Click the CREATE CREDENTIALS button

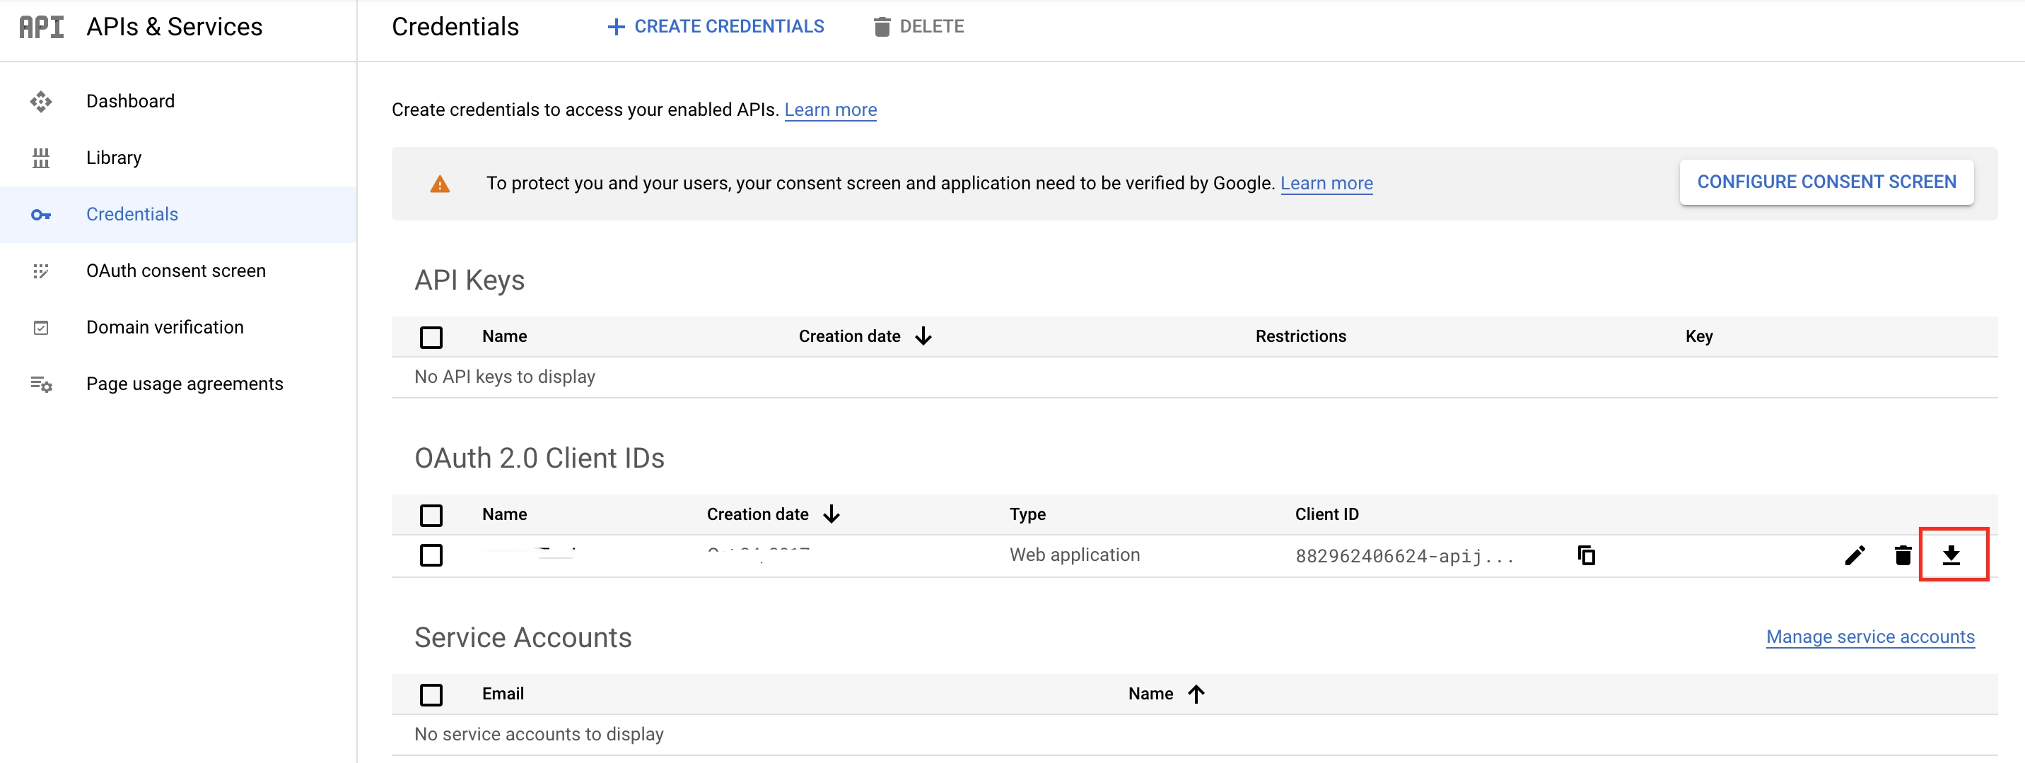pyautogui.click(x=716, y=27)
